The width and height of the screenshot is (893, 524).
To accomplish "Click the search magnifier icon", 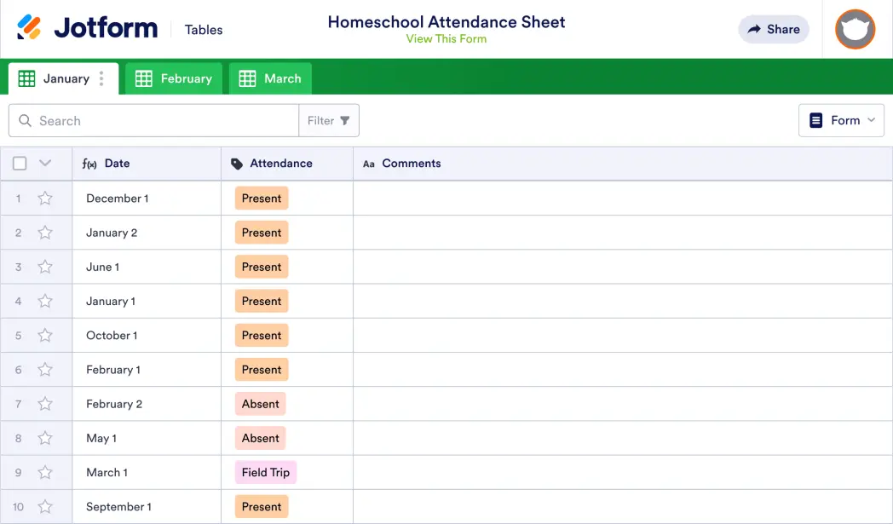I will point(26,120).
